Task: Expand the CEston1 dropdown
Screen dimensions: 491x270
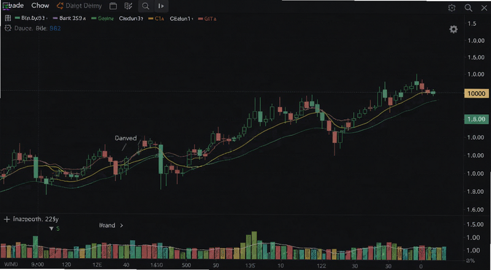Action: (181, 18)
